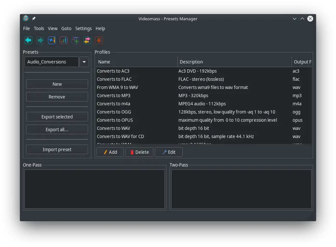The height and width of the screenshot is (247, 336).
Task: Click the green plus add-to-queue toolbar icon
Action: (x=75, y=40)
